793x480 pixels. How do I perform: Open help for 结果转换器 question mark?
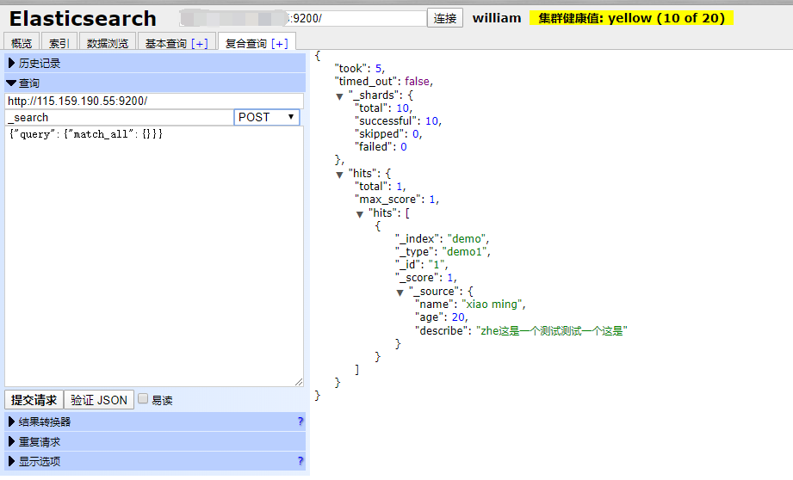point(300,422)
